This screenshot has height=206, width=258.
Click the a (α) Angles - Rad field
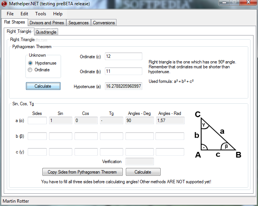pos(170,121)
